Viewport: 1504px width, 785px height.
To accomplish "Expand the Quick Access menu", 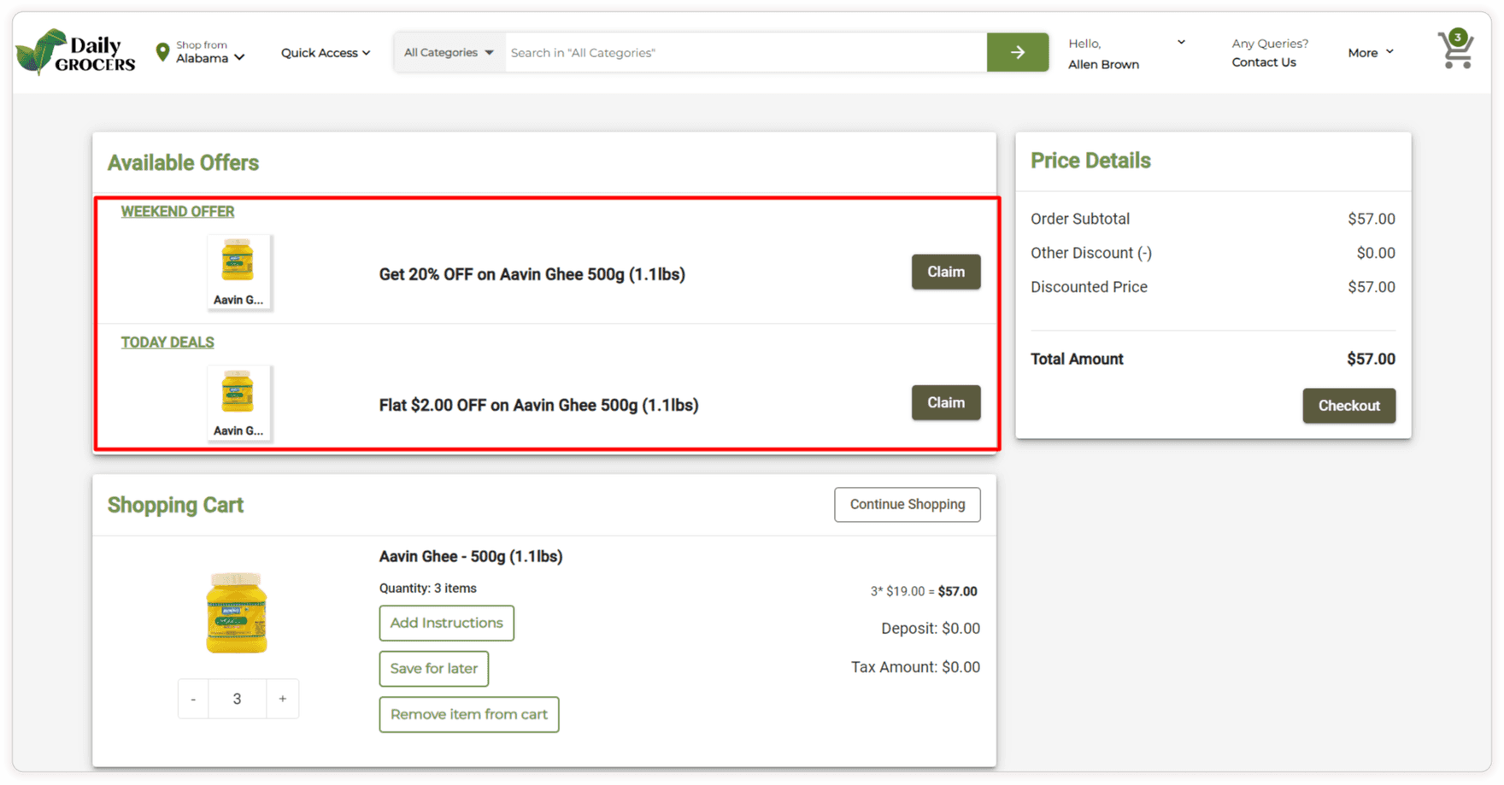I will [326, 53].
